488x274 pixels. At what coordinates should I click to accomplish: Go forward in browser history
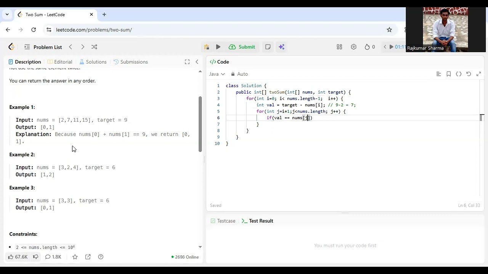(21, 30)
